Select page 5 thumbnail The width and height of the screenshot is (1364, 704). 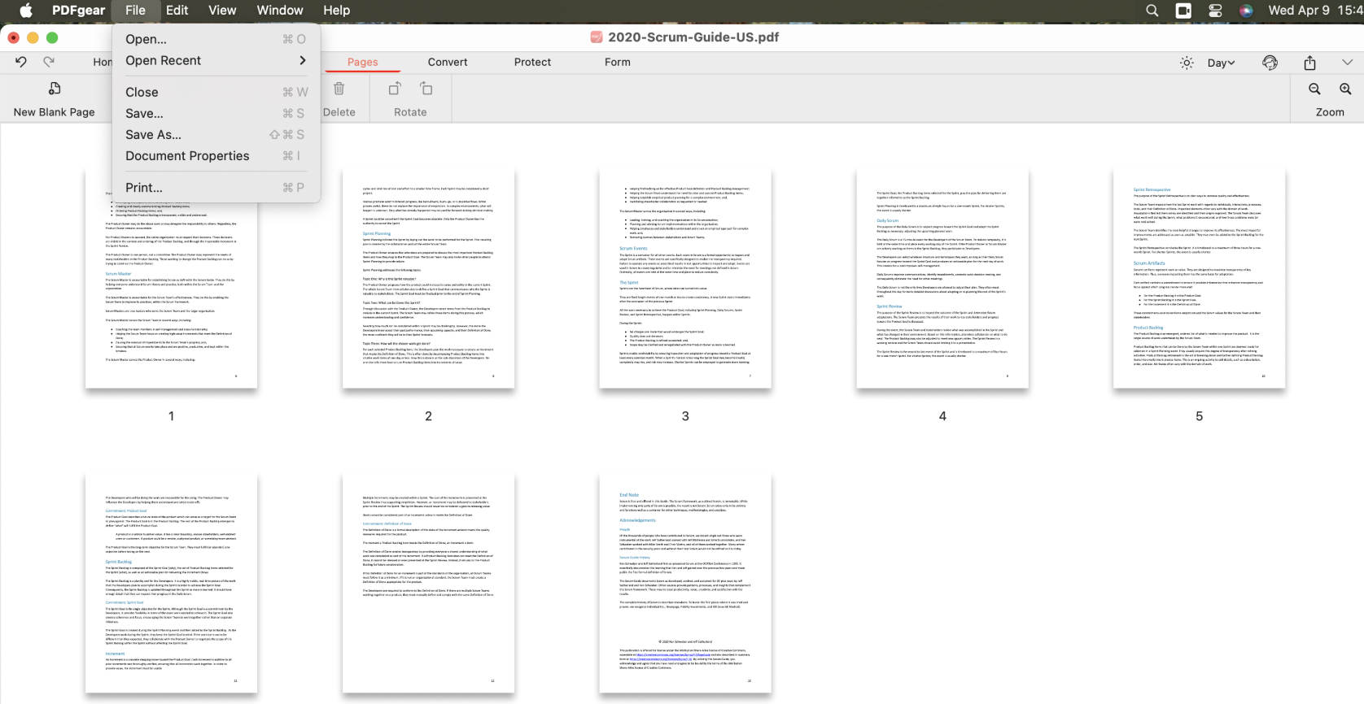1199,279
